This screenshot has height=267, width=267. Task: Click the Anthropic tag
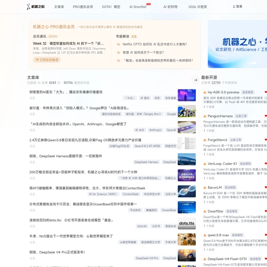click(155, 130)
